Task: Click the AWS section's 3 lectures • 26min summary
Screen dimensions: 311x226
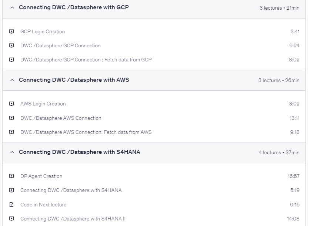Action: pos(279,80)
